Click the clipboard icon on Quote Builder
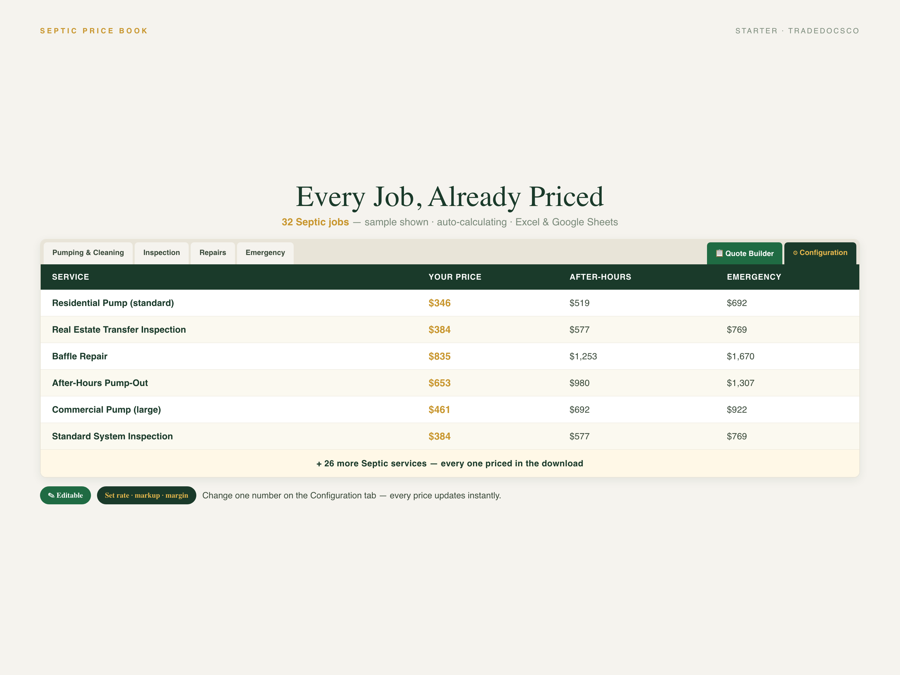Viewport: 900px width, 675px height. [x=719, y=253]
